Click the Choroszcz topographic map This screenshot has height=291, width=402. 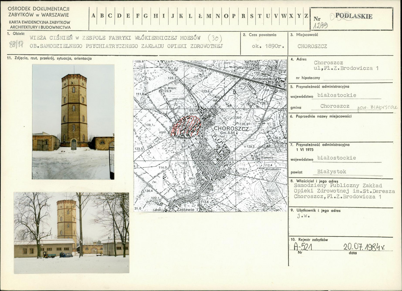coord(210,136)
